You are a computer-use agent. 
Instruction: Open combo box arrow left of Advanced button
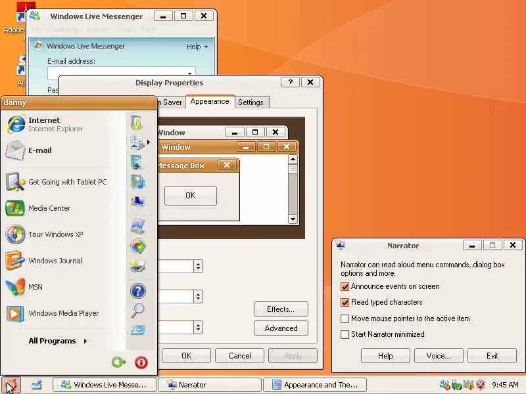199,327
